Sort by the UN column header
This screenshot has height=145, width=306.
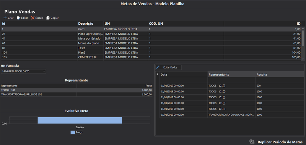(x=126, y=24)
